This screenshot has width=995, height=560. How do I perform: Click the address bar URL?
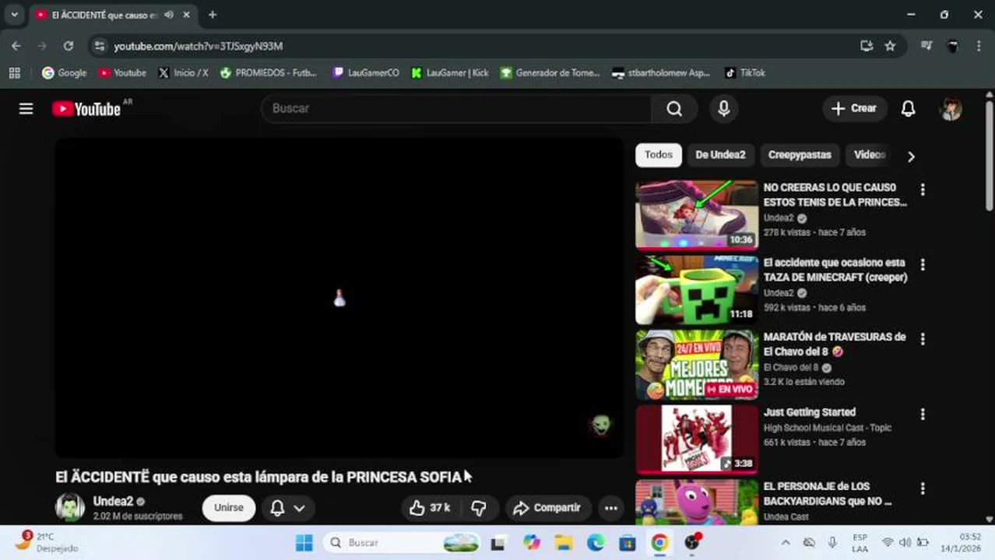199,46
